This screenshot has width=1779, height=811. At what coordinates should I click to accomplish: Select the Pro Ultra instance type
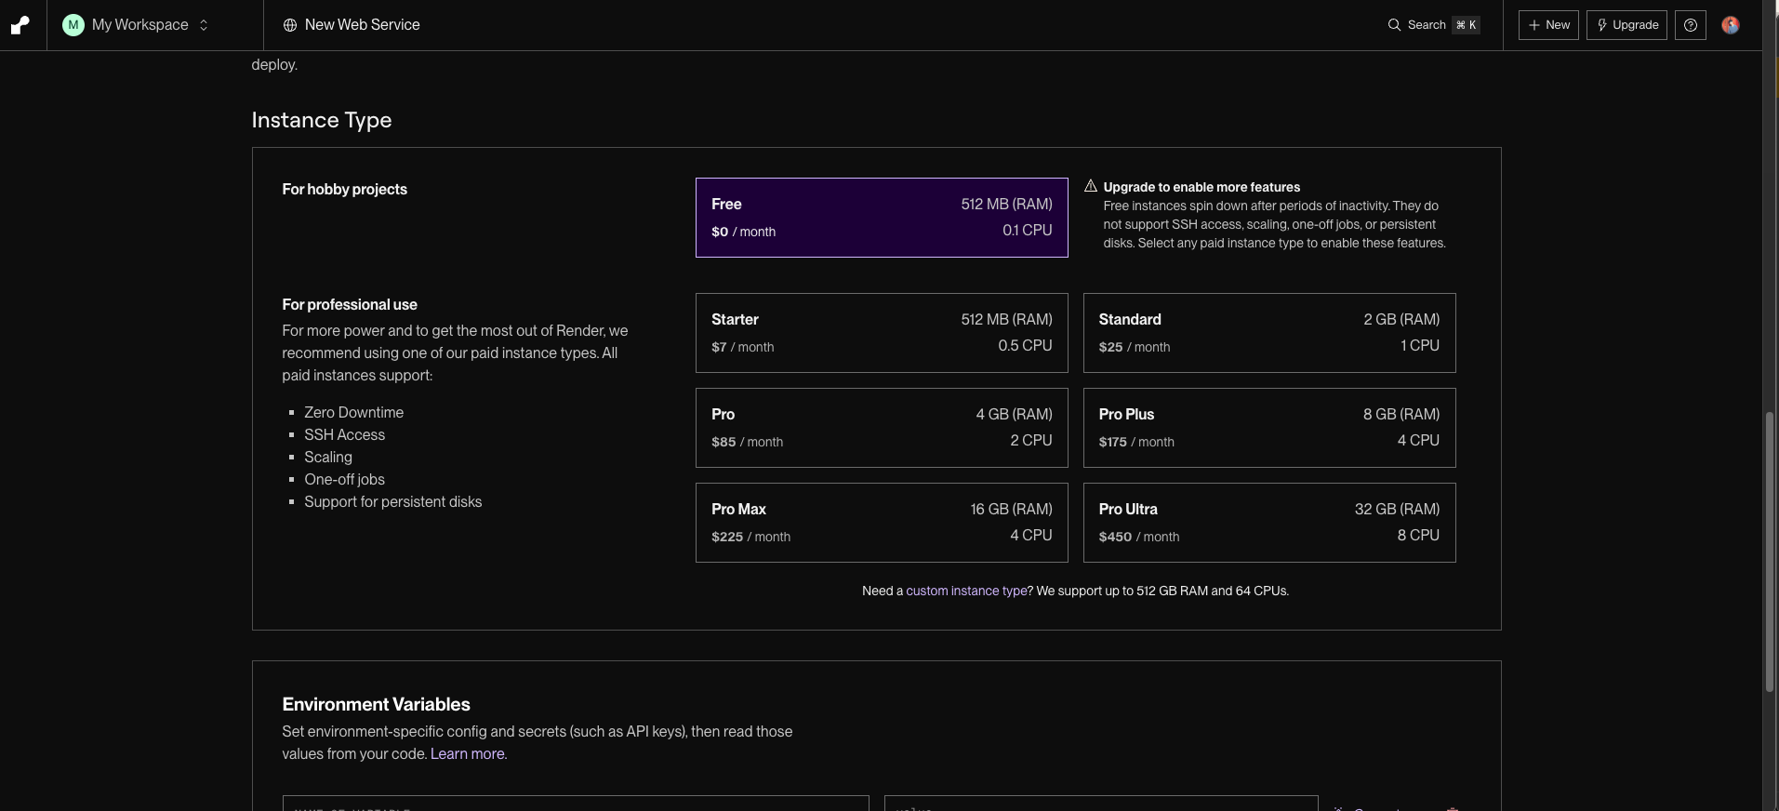[x=1269, y=523]
